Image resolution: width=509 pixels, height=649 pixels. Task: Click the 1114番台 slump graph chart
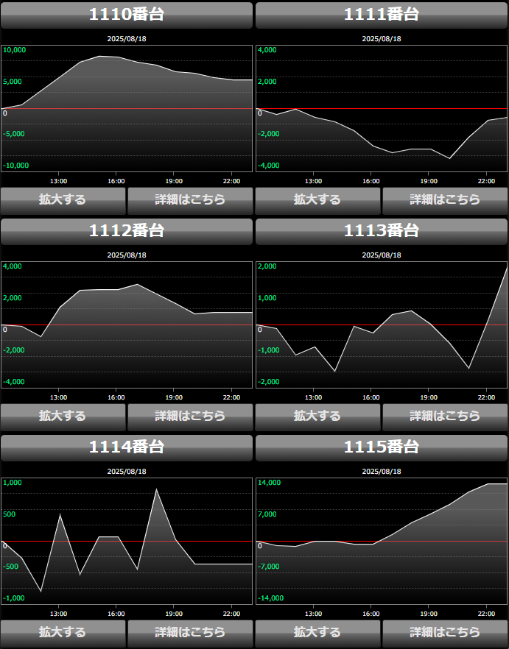point(127,541)
